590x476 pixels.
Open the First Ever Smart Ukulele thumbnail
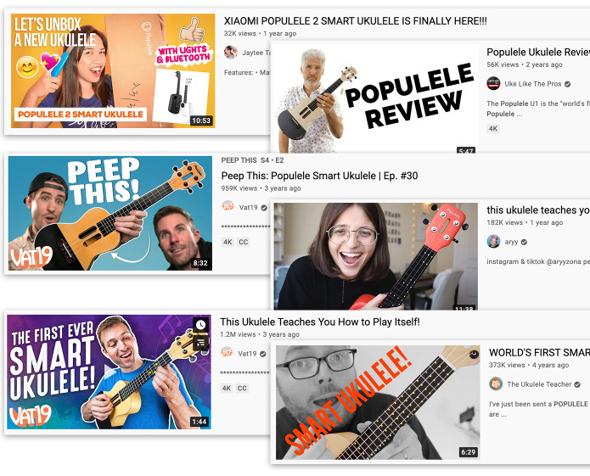click(109, 372)
